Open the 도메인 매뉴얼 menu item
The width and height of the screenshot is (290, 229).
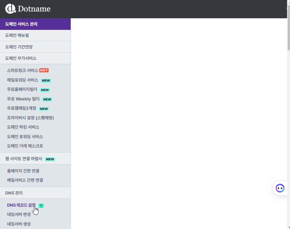click(17, 35)
